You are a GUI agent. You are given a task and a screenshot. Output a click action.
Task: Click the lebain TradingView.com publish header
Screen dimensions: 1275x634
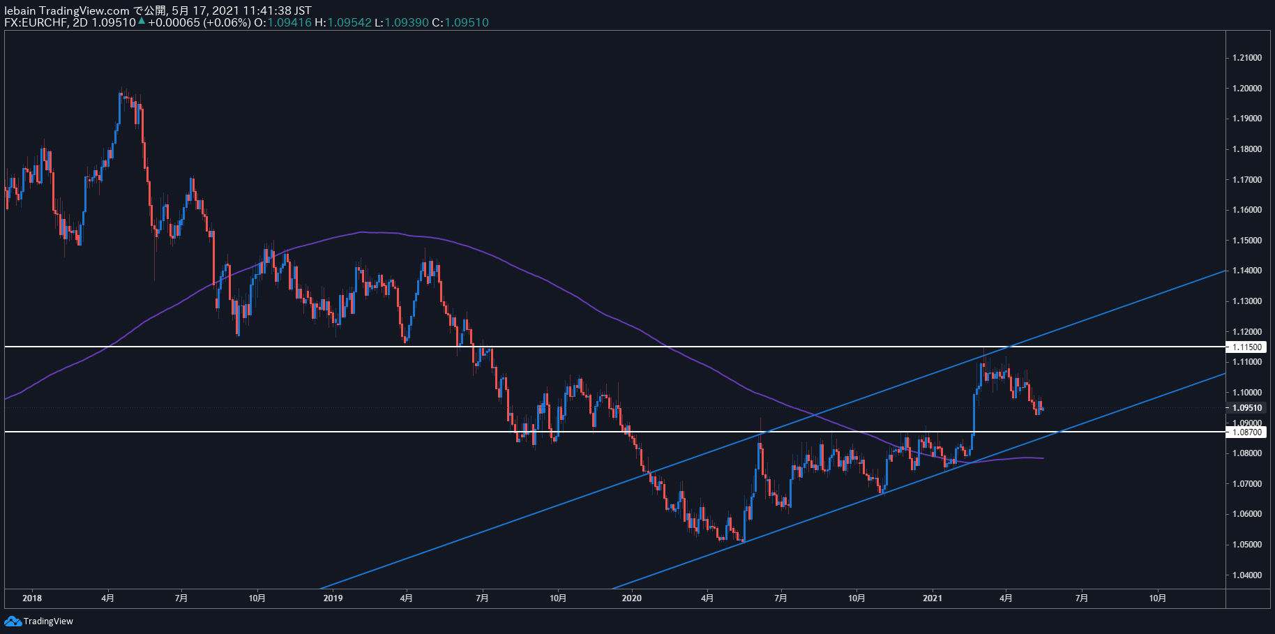158,10
